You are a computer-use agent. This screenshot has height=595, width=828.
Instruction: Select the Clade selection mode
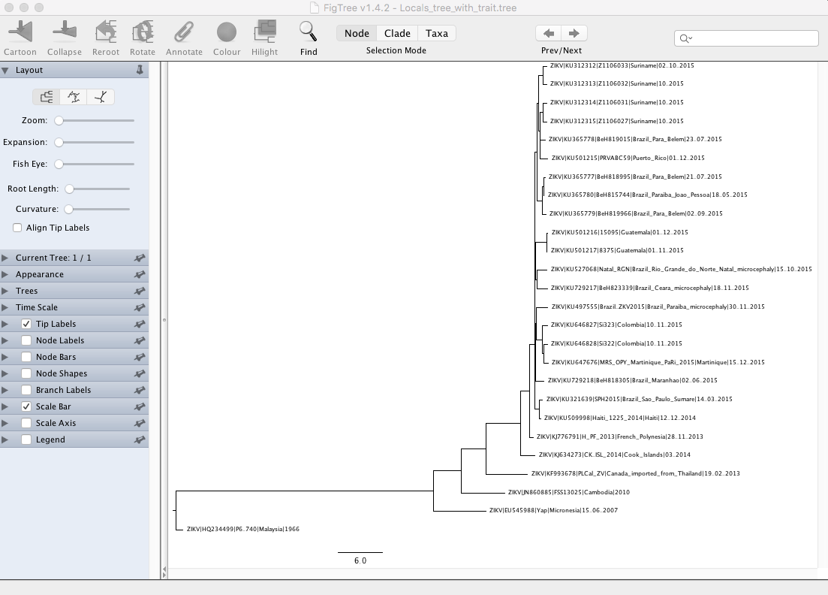[x=396, y=33]
